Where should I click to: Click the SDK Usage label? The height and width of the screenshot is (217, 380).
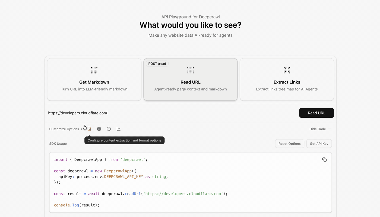(58, 143)
